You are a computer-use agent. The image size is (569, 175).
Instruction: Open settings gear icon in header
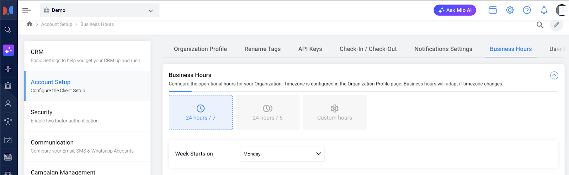click(510, 10)
